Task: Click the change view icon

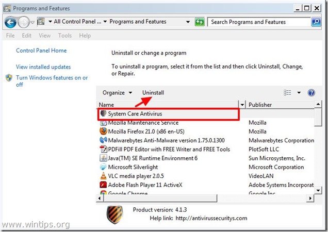Action: [x=287, y=92]
